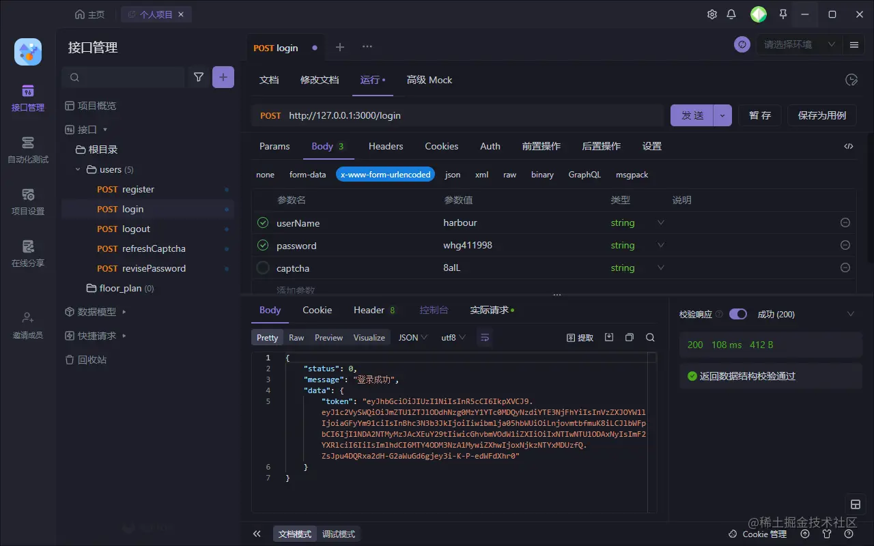Screen dimensions: 874x546
Task: Click the 邀请成员 icon
Action: click(x=28, y=317)
